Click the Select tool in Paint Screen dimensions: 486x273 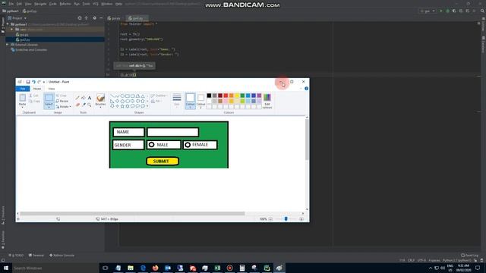[x=49, y=101]
